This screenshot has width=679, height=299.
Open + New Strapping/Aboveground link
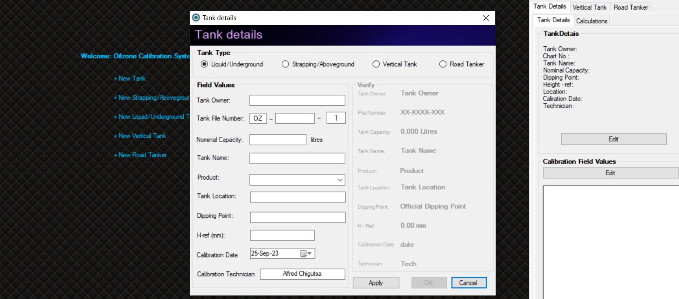point(151,98)
